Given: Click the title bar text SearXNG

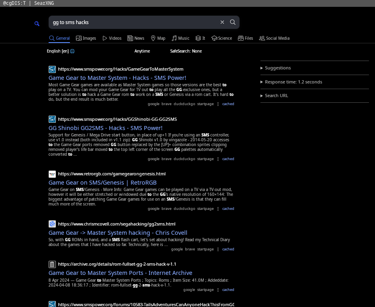Looking at the screenshot, I should pos(44,3).
